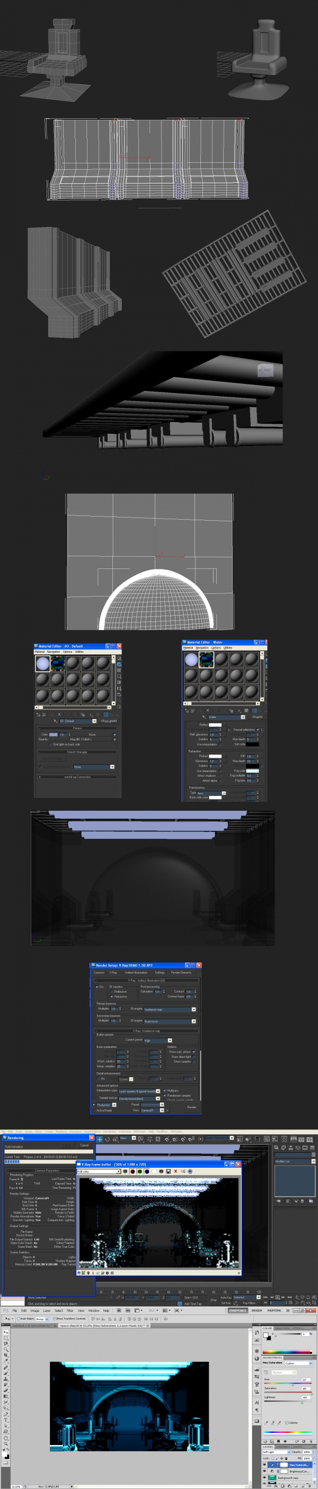This screenshot has width=318, height=1489.
Task: Open secondary bounces GI engine Brute force dropdown
Action: click(x=170, y=1022)
